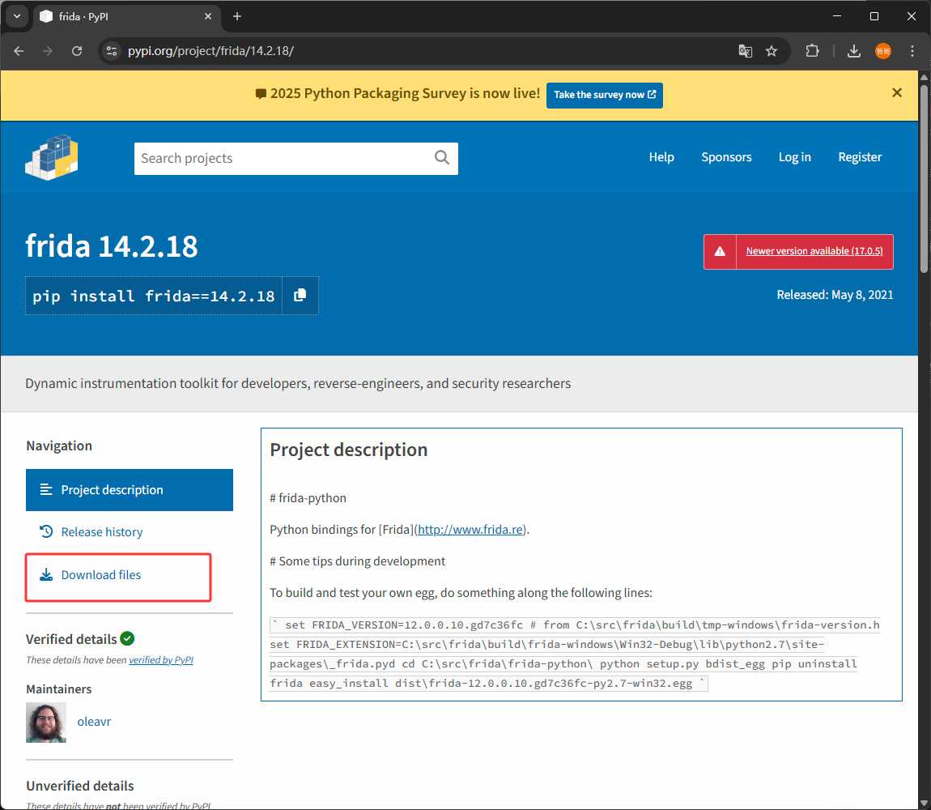Click the search magnifier icon
This screenshot has width=931, height=810.
coord(442,157)
